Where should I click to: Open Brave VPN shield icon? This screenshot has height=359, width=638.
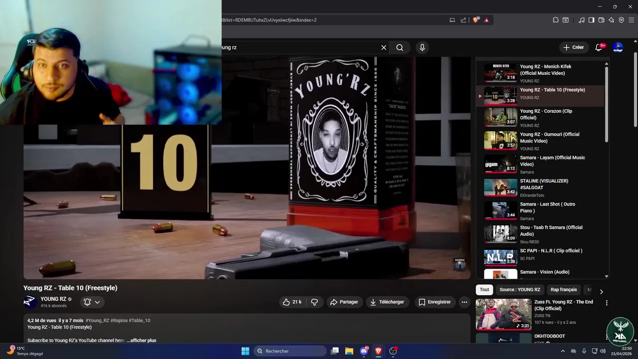pyautogui.click(x=621, y=20)
